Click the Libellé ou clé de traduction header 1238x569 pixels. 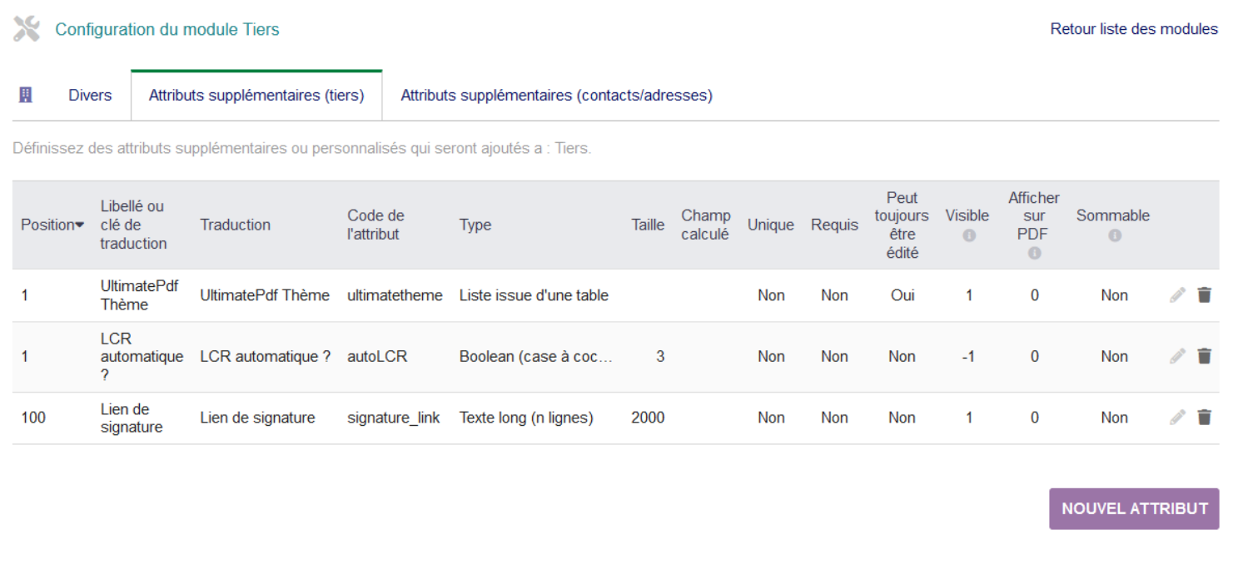[133, 225]
